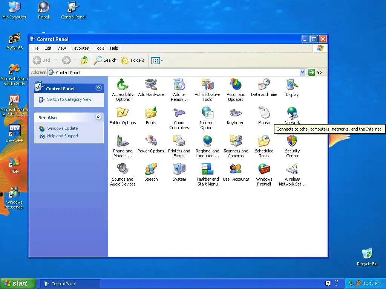Open the File menu
This screenshot has width=386, height=289.
pos(35,48)
